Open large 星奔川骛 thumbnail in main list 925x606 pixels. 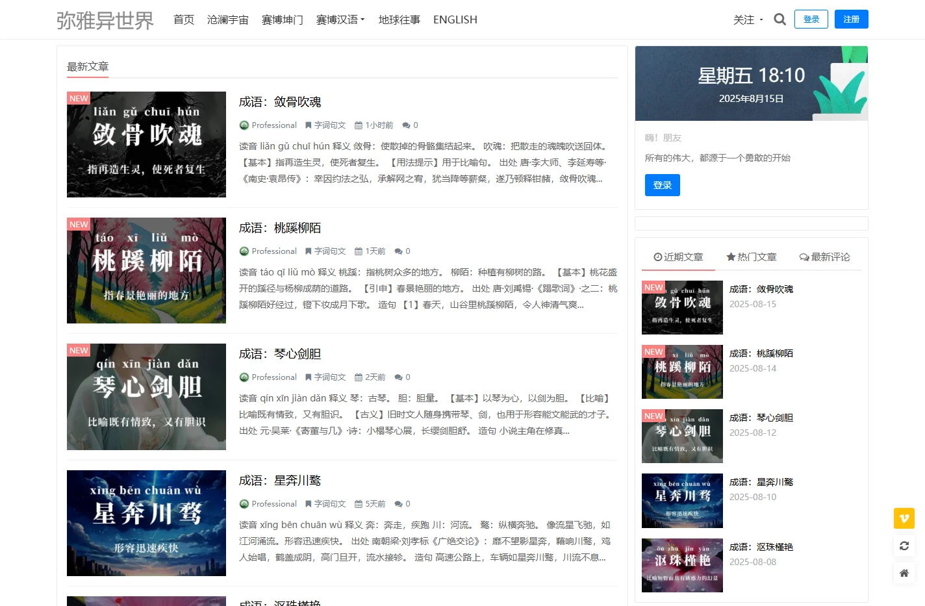coord(146,523)
